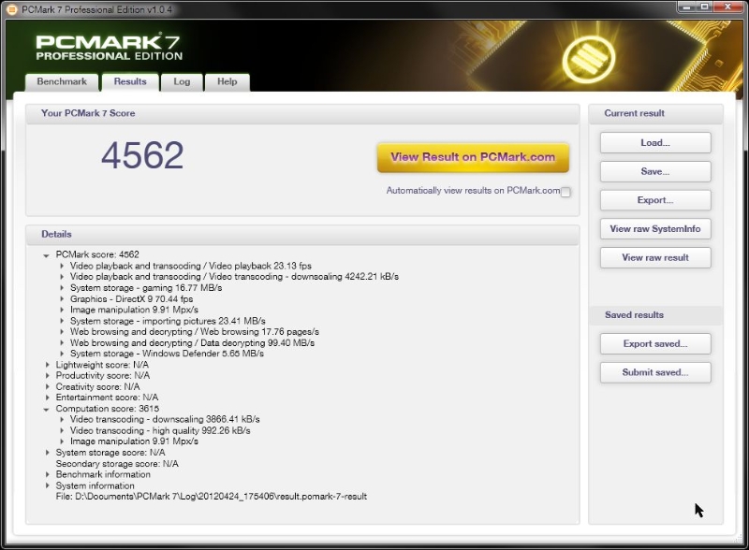Viewport: 749px width, 550px height.
Task: Collapse the PCMark score: 4562 node
Action: point(46,255)
